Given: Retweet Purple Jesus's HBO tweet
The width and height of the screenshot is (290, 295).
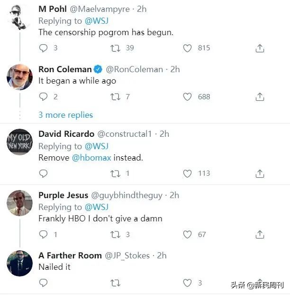Looking at the screenshot, I should tap(115, 234).
